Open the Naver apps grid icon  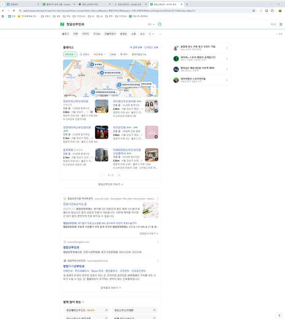coord(281,24)
